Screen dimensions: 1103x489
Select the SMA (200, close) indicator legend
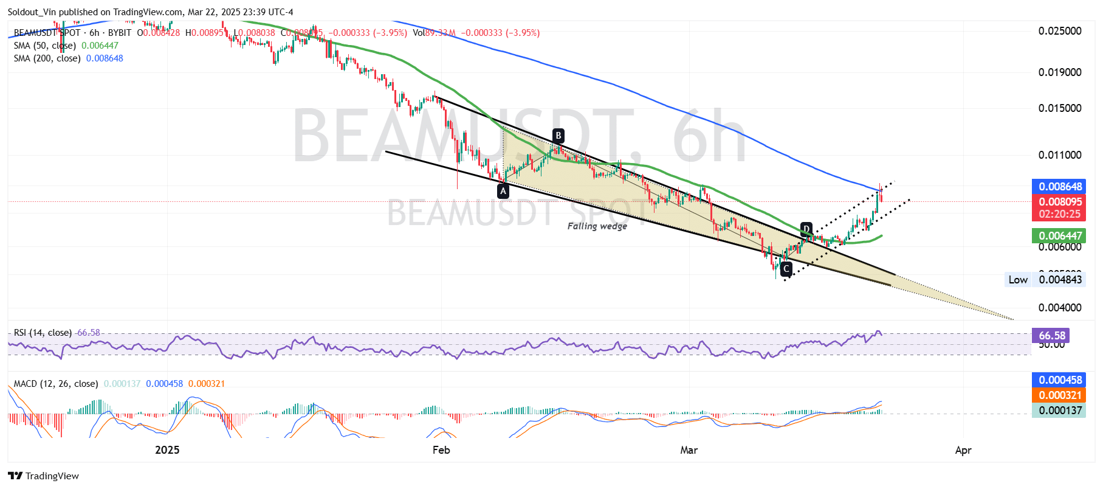pyautogui.click(x=47, y=58)
